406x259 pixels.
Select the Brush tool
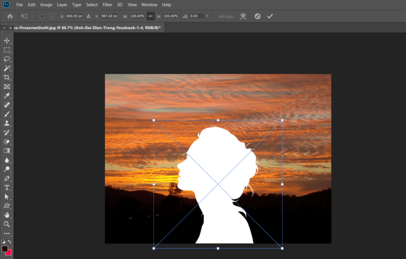7,114
